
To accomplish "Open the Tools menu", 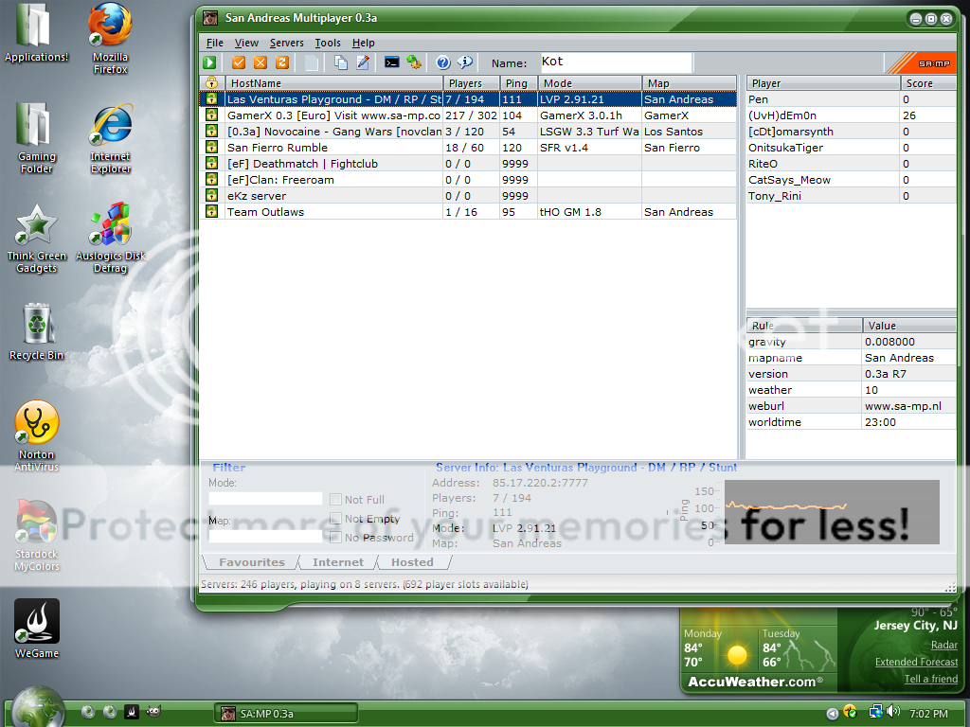I will click(328, 43).
